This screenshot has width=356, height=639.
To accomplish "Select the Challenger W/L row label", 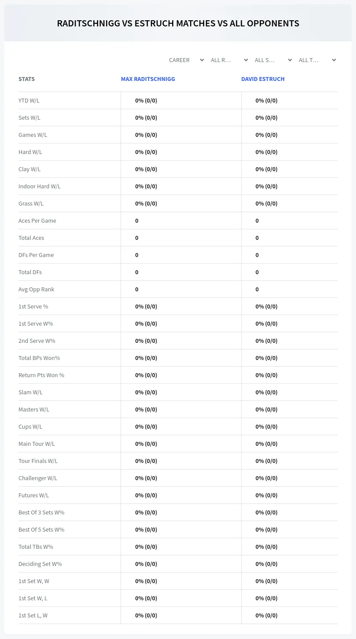I will tap(38, 478).
